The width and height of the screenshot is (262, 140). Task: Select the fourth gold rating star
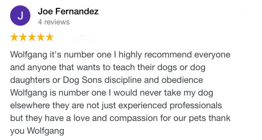[41, 37]
